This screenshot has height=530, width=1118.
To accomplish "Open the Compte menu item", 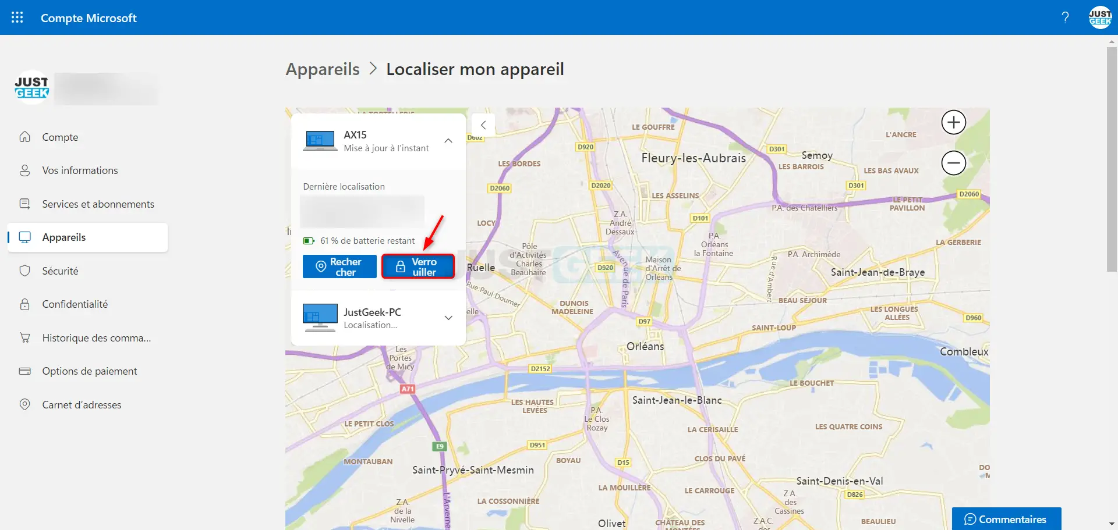I will (87, 137).
